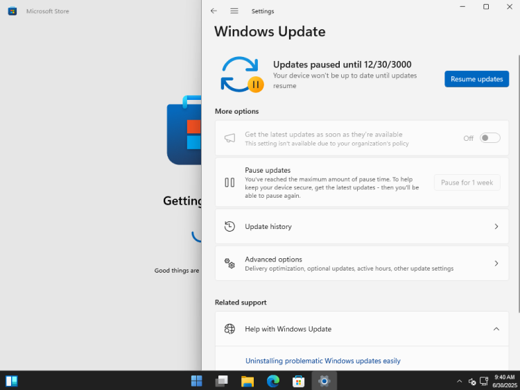The height and width of the screenshot is (390, 520).
Task: Click the 'More options' section label
Action: tap(237, 111)
